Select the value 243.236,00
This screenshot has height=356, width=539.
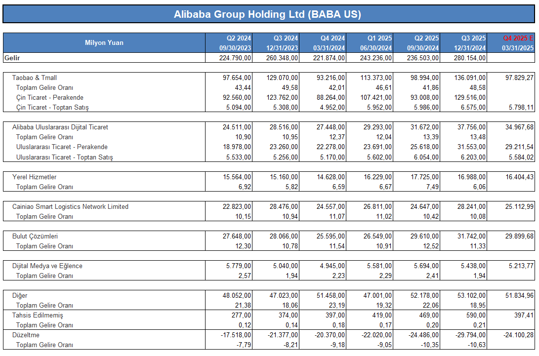coord(376,58)
